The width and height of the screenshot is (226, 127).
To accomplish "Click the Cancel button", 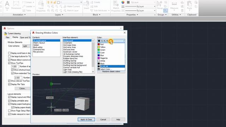I will click(x=103, y=120).
